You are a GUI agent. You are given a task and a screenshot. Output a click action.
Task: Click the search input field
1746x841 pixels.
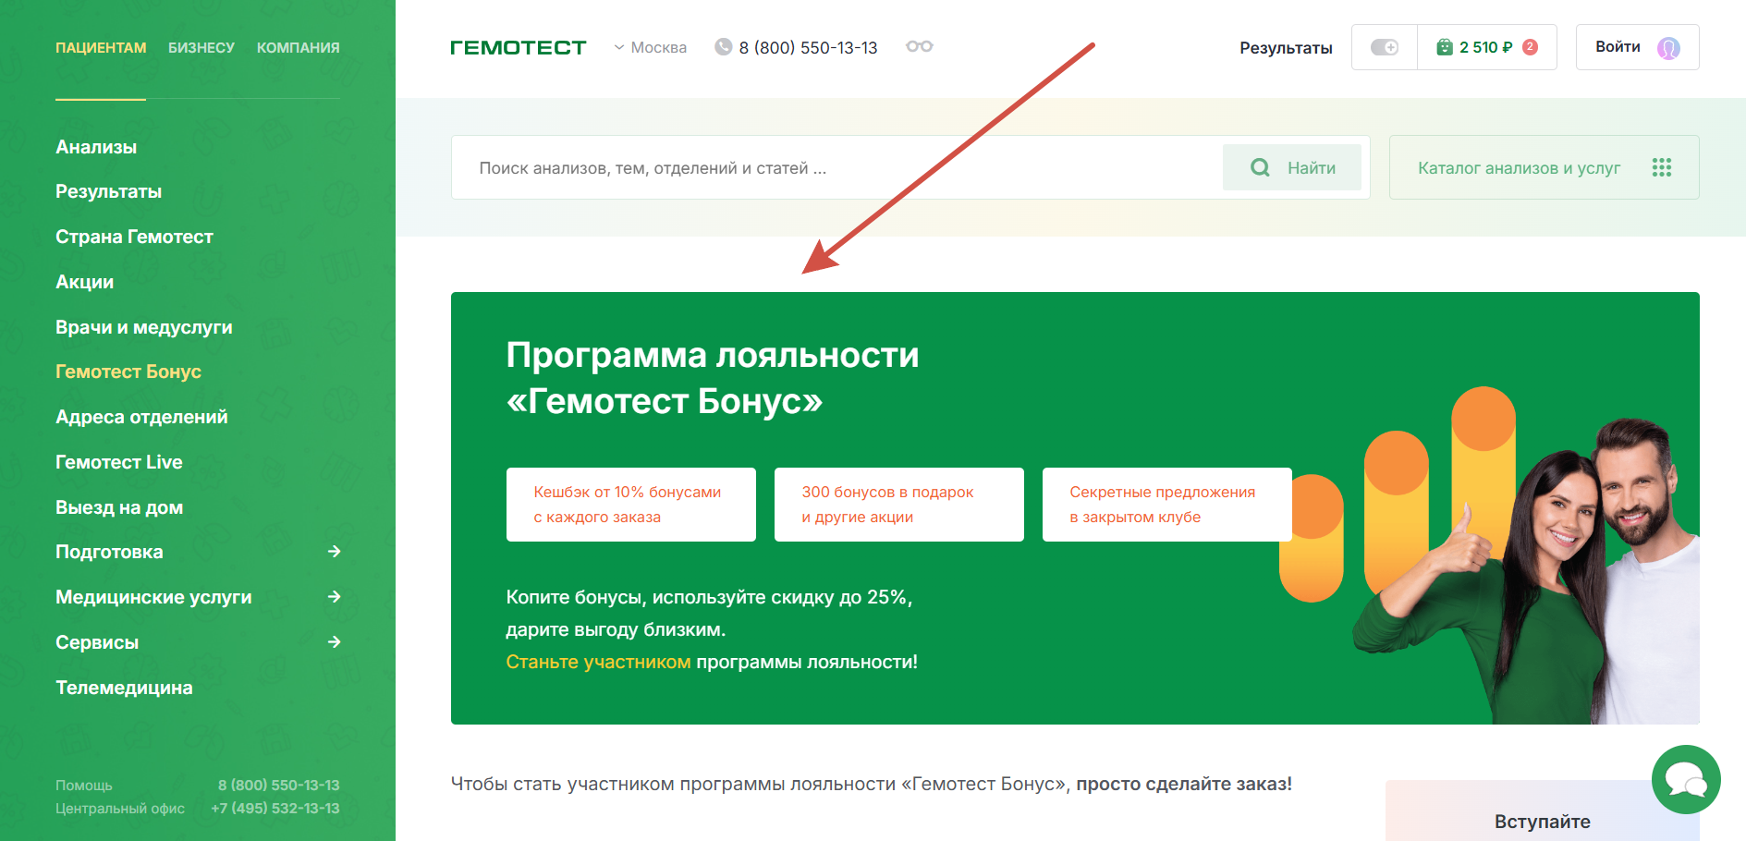pos(836,167)
